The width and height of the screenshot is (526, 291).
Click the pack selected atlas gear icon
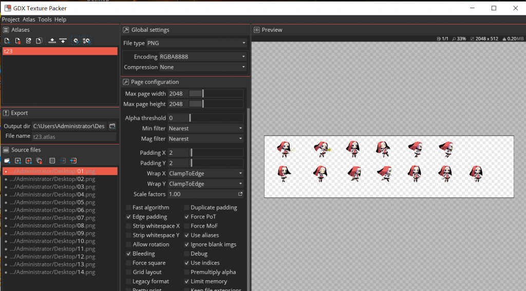76,40
